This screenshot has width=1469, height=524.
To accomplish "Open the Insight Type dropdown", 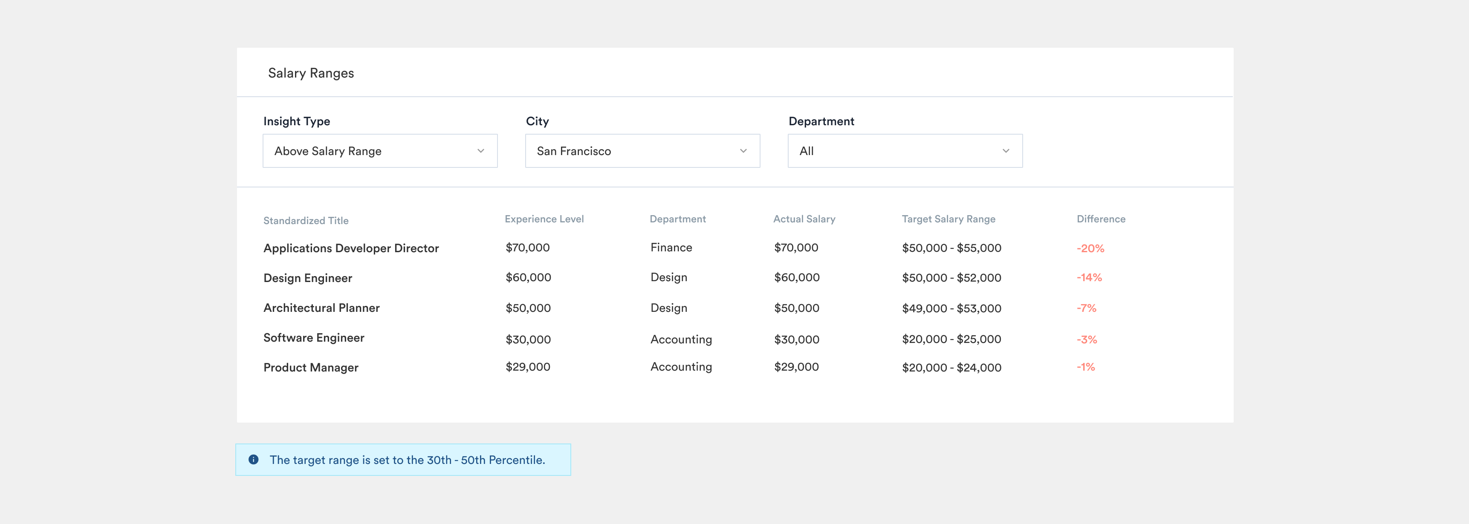I will (380, 151).
